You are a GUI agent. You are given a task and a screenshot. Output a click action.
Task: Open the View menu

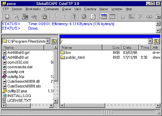click(x=78, y=9)
